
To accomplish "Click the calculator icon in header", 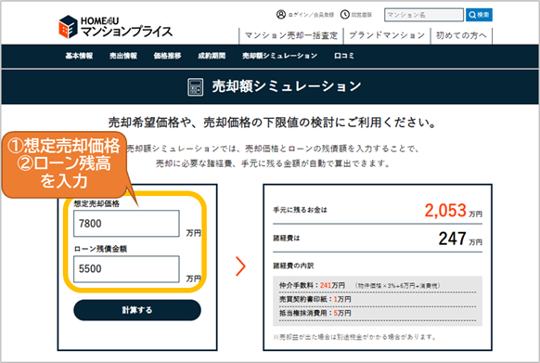I will (195, 87).
